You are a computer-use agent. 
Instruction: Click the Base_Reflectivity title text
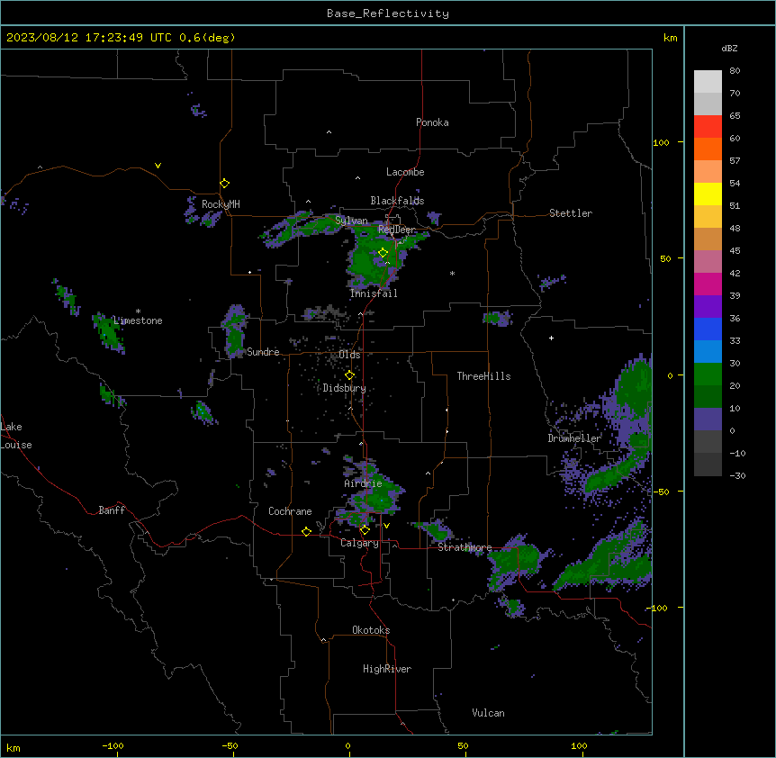click(x=388, y=14)
